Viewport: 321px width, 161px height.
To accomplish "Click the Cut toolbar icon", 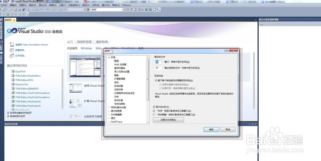I will pos(28,9).
